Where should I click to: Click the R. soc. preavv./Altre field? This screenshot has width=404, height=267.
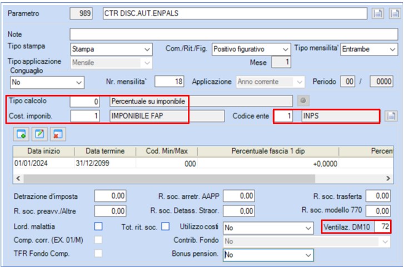point(110,211)
